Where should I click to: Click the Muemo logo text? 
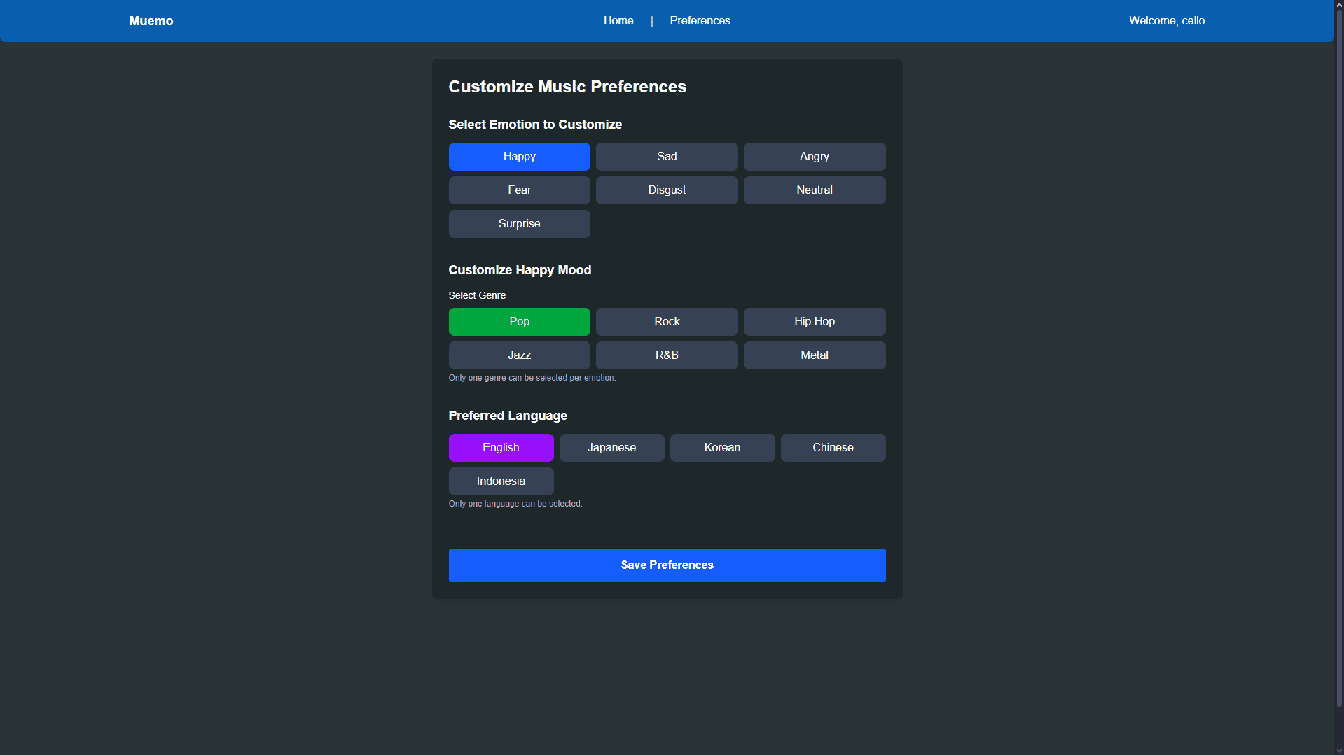coord(151,21)
